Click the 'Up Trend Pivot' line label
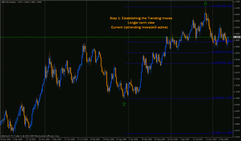241x141 pixels. 222,51
